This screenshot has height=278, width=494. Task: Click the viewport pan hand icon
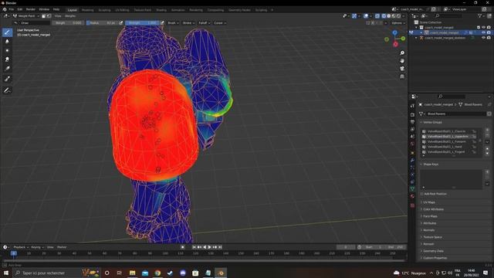click(402, 60)
